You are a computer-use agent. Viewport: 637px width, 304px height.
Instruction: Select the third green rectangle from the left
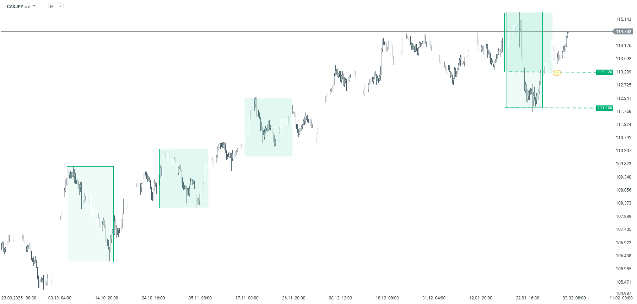(268, 127)
